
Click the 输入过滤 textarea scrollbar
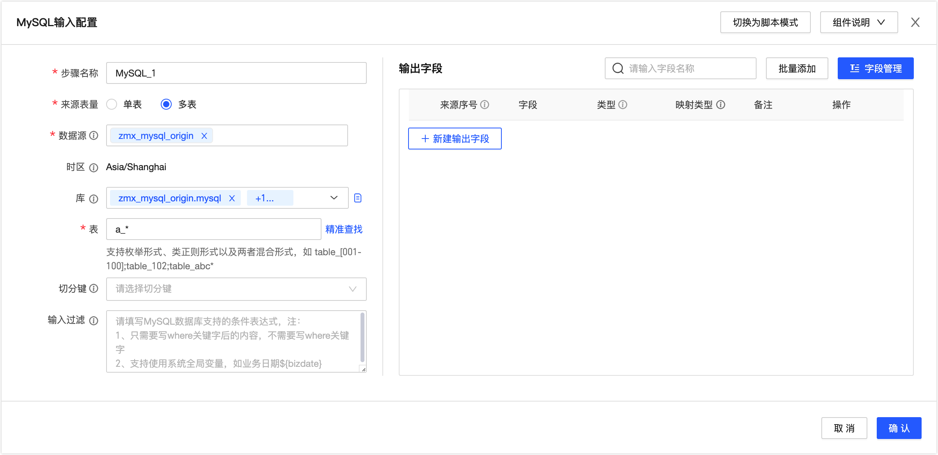coord(362,338)
